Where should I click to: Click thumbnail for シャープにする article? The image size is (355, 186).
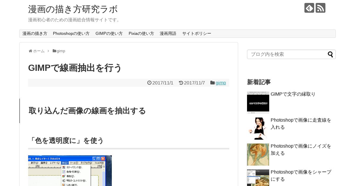coord(258,178)
